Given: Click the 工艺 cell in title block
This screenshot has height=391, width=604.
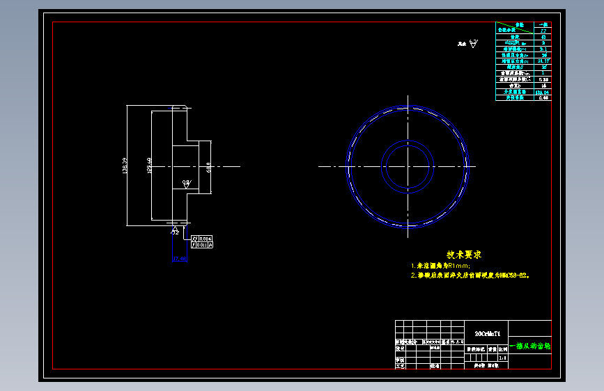Looking at the screenshot, I should (x=400, y=366).
